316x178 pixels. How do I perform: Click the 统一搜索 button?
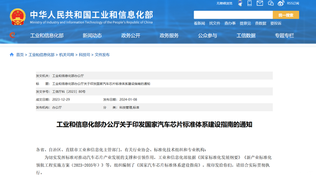[x=286, y=15]
